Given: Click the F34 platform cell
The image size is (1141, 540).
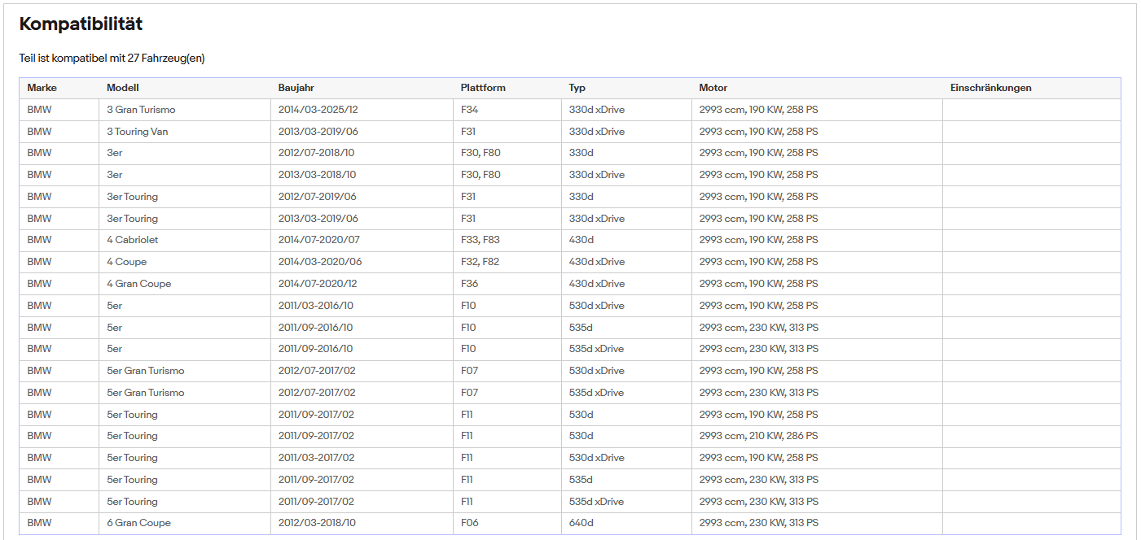Looking at the screenshot, I should [x=507, y=110].
